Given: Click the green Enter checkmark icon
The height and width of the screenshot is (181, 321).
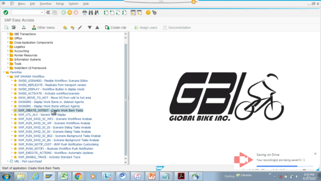Looking at the screenshot, I should 6,13.
